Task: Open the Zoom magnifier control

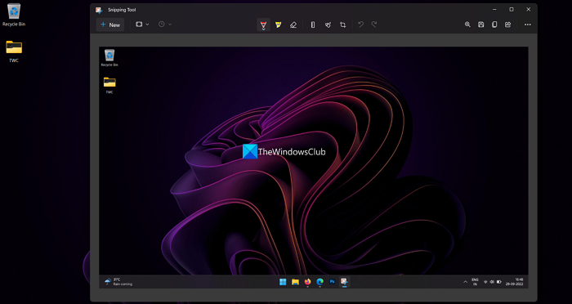Action: [x=467, y=25]
